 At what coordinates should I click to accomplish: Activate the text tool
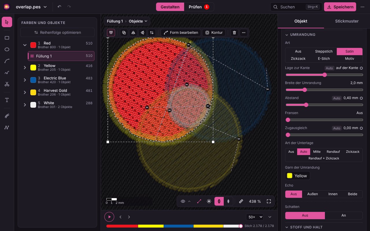[x=7, y=100]
